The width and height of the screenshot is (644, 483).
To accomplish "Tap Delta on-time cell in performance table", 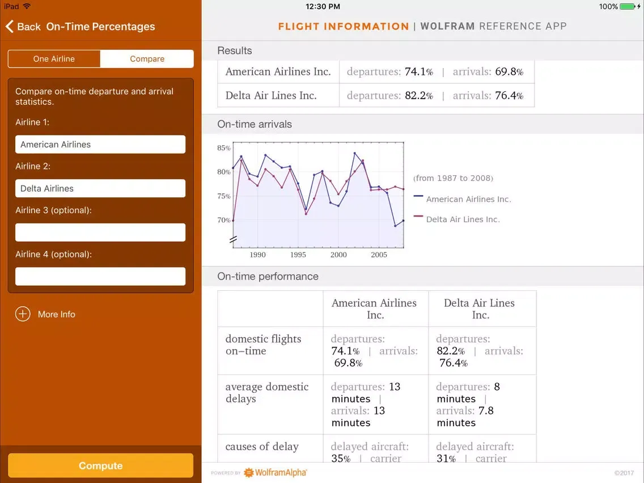I will click(482, 351).
